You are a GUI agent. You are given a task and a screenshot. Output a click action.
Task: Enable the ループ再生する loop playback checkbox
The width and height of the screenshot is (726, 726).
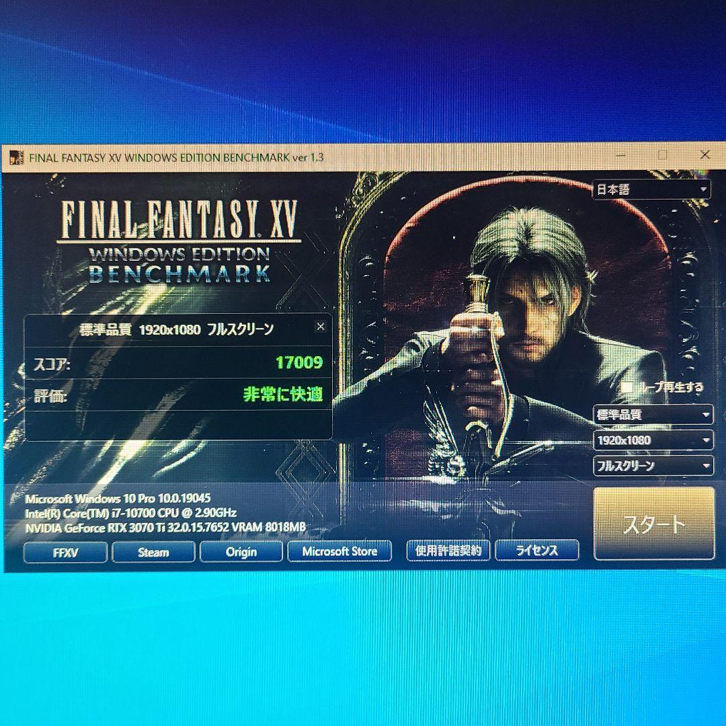point(627,387)
